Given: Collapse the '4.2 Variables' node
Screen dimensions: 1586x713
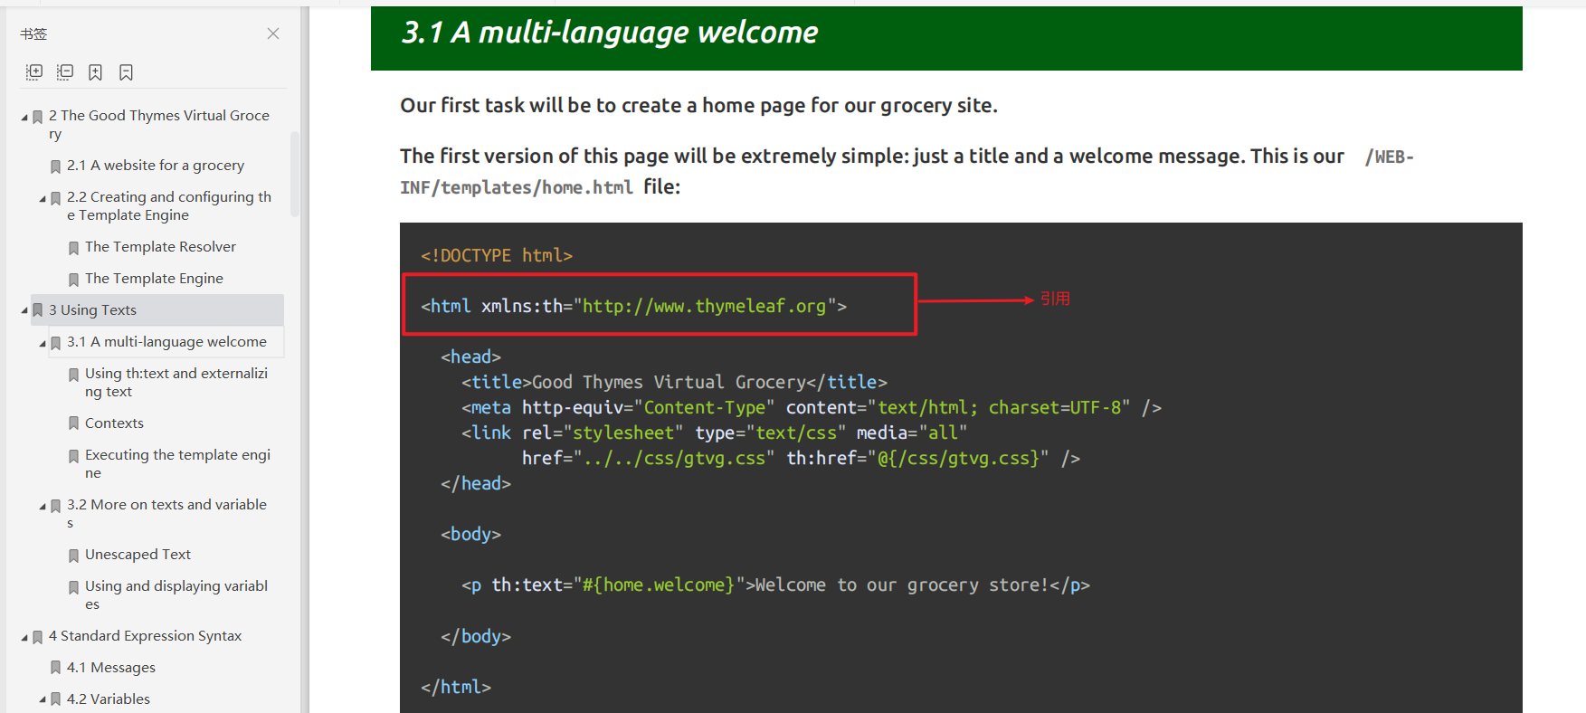Looking at the screenshot, I should point(43,700).
